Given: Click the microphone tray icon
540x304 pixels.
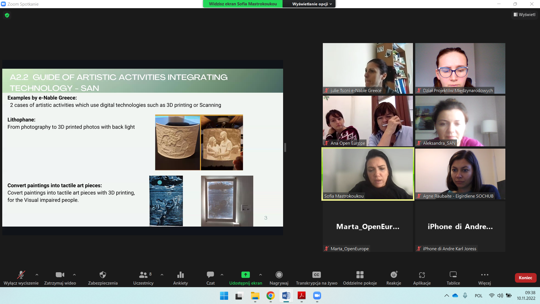Looking at the screenshot, I should point(465,296).
